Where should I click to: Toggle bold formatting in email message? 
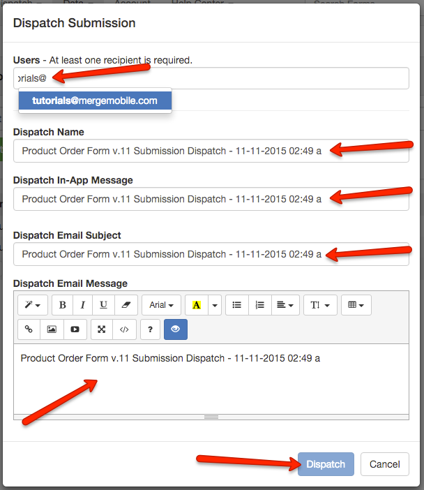tap(63, 305)
